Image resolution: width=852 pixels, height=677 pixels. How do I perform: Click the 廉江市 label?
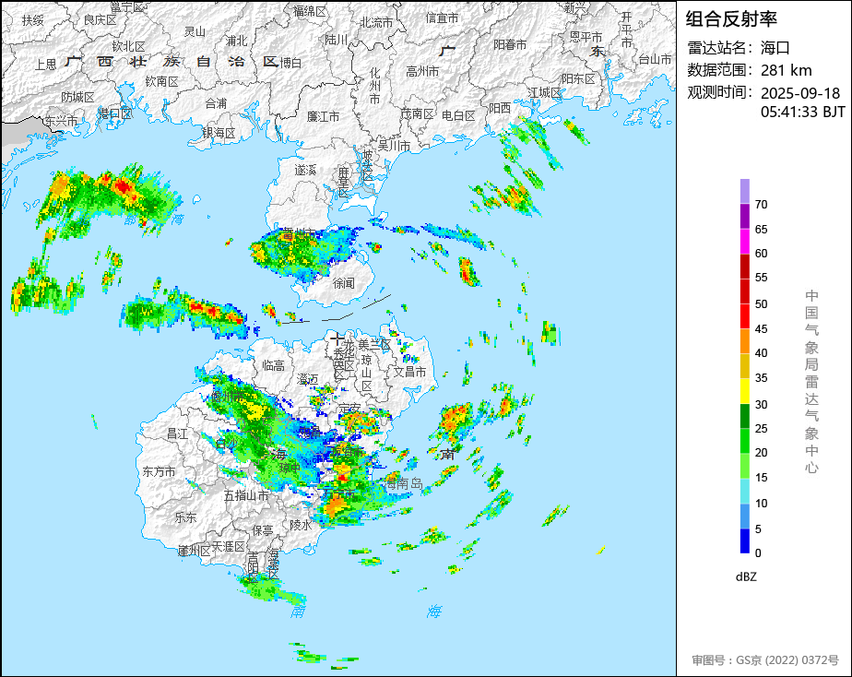[x=323, y=116]
